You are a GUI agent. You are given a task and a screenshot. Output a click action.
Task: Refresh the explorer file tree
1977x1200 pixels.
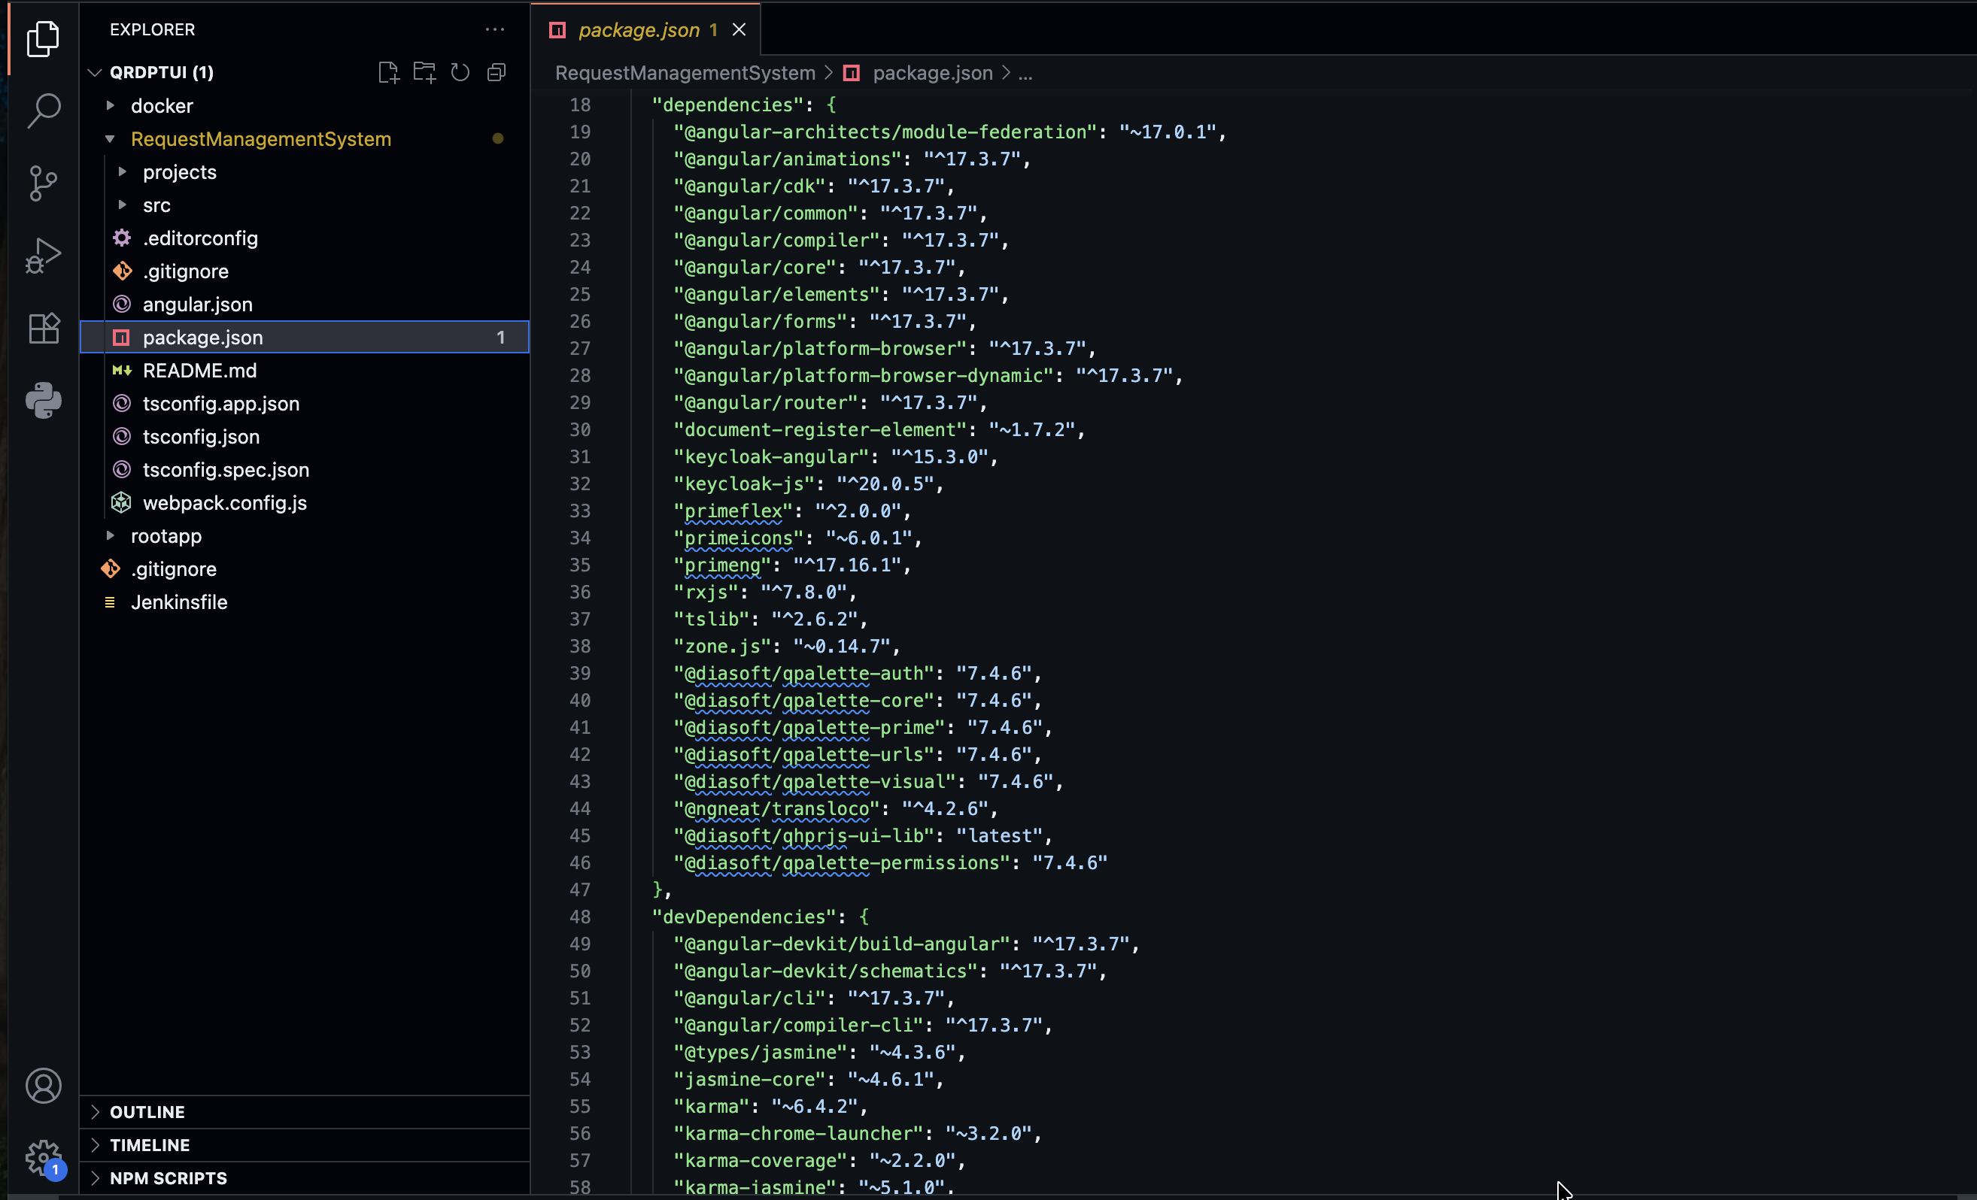460,73
